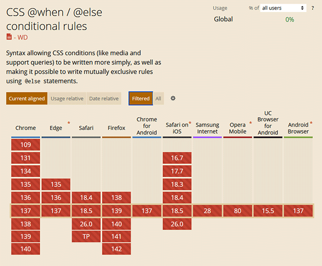Open the all users usage dropdown
The image size is (322, 266).
point(283,8)
